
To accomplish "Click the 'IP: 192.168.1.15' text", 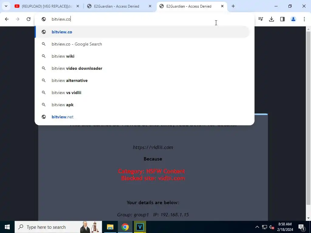I will click(171, 215).
